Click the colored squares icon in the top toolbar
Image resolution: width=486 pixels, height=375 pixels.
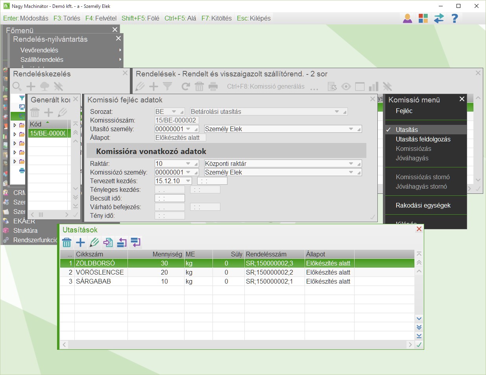[423, 18]
